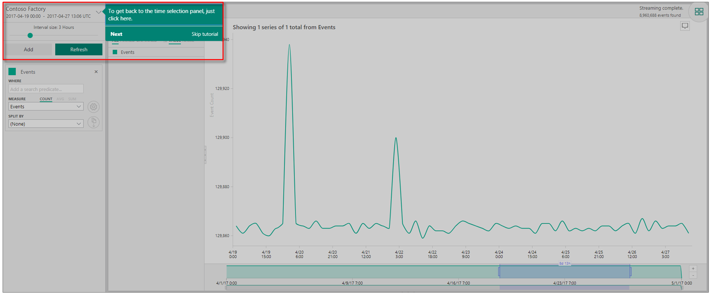This screenshot has height=293, width=710.
Task: Click the 129,880 y-axis label
Action: pos(222,187)
